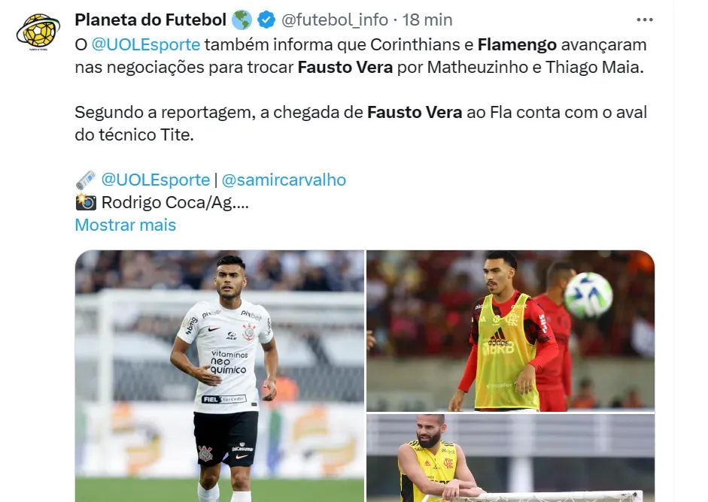Click the soccer ball in the training photo

[x=588, y=295]
